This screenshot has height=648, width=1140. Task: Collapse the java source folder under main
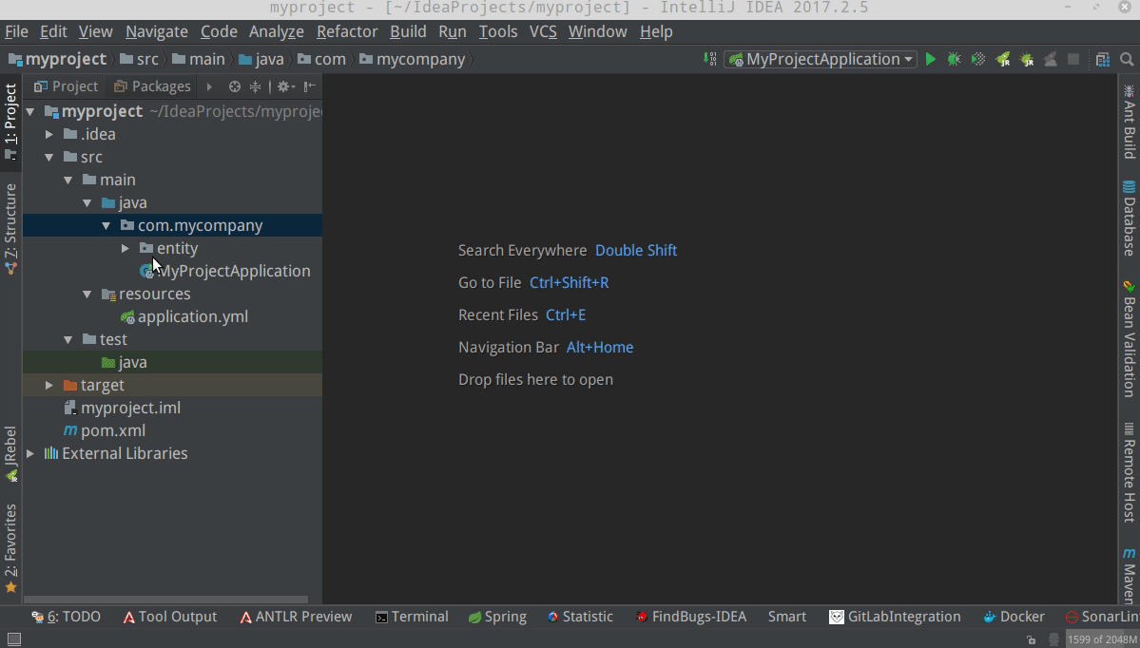tap(87, 202)
